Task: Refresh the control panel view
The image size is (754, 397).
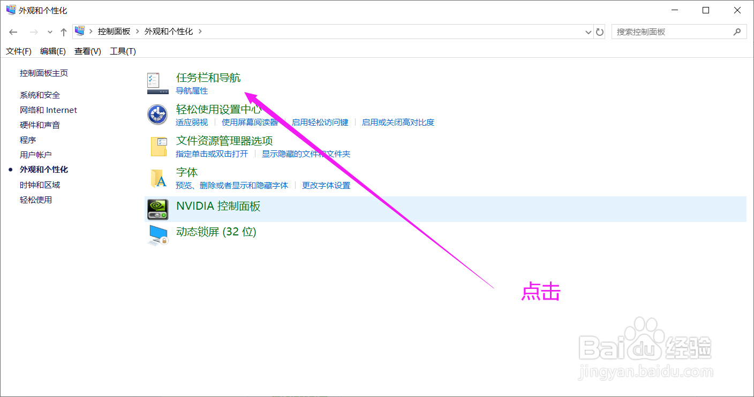Action: [x=600, y=32]
